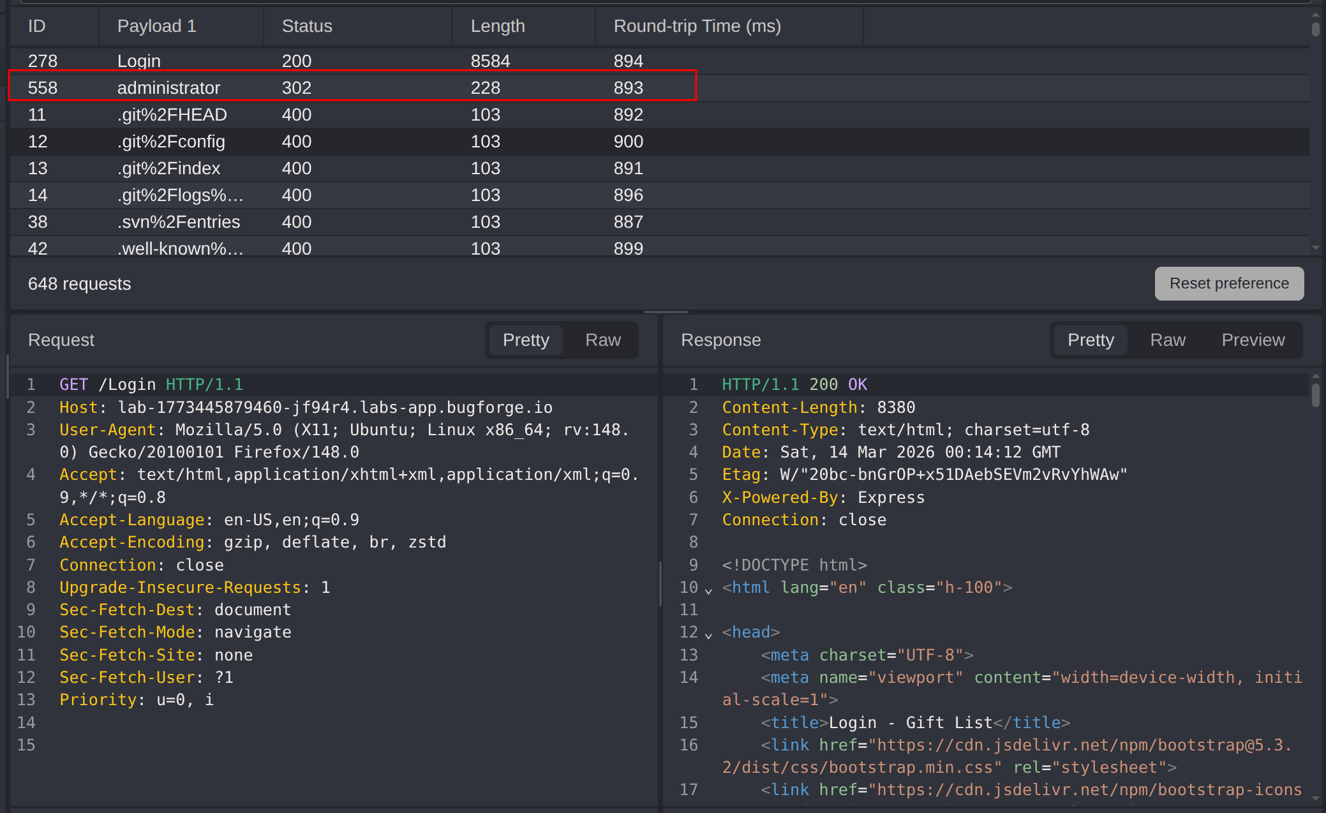Collapse the html tag fold arrow
Viewport: 1326px width, 813px height.
point(708,590)
